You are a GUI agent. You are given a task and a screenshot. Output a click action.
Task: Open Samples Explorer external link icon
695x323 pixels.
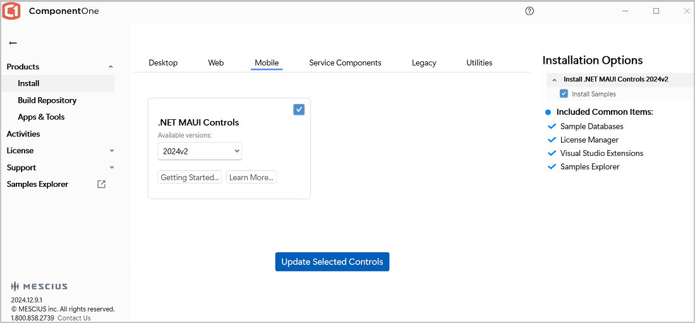(101, 184)
